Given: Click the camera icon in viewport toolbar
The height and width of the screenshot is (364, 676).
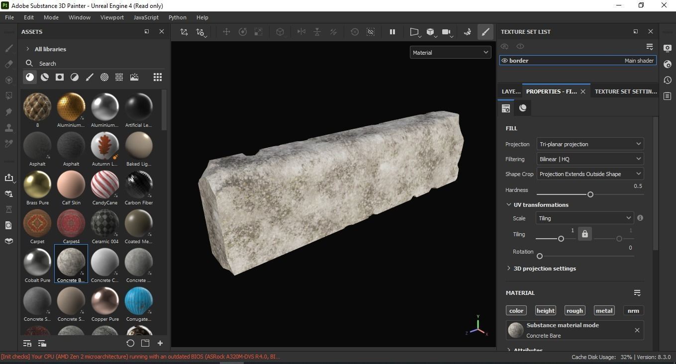Looking at the screenshot, I should coord(446,32).
